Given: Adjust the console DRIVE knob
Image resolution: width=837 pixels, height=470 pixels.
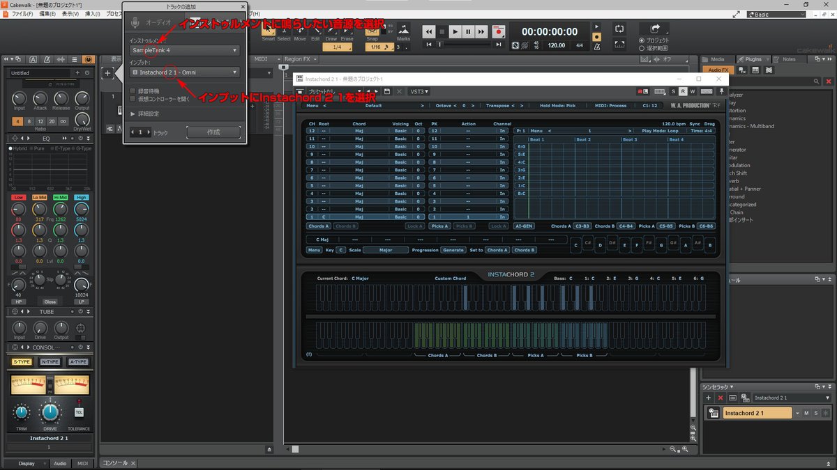Looking at the screenshot, I should click(x=50, y=412).
